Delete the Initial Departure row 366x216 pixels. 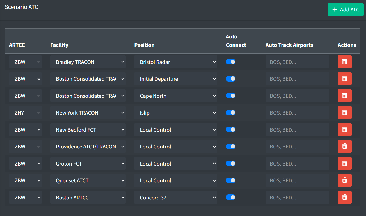pyautogui.click(x=344, y=79)
